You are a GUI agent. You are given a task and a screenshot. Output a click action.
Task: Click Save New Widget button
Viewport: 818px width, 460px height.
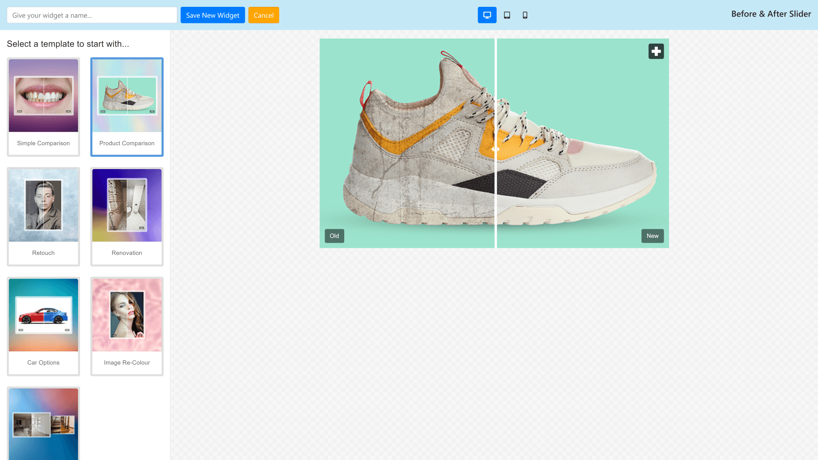point(213,15)
